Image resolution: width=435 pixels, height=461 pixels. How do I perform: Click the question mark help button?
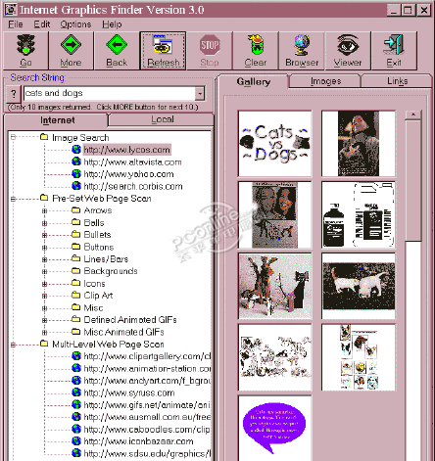14,94
